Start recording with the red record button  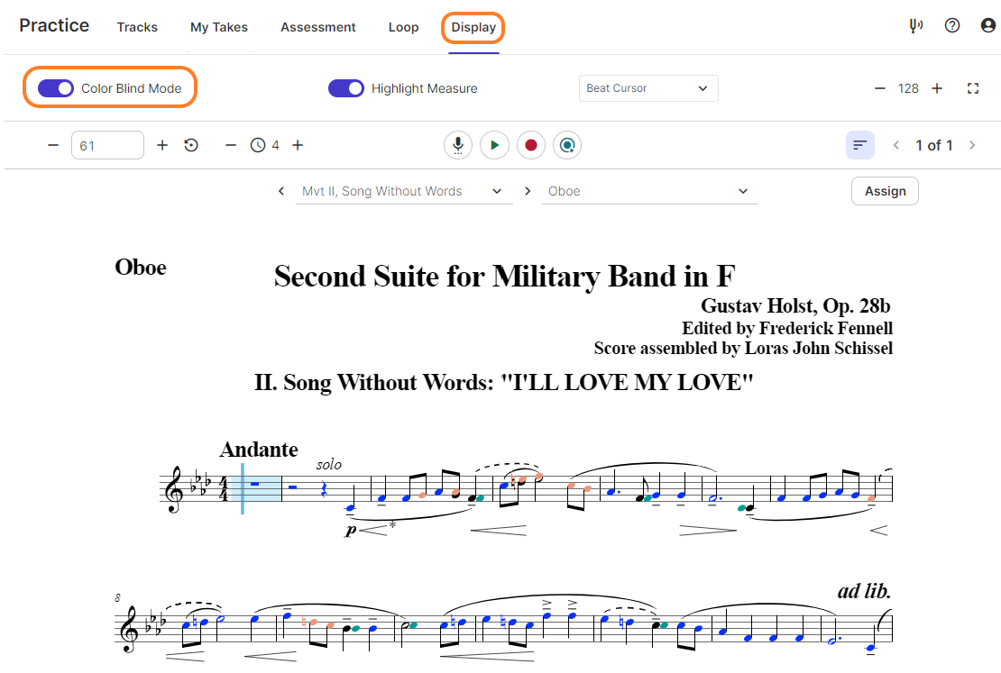tap(530, 145)
